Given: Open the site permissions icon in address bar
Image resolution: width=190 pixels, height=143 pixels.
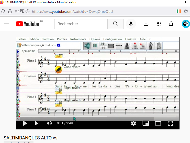Looking at the screenshot, I should click(x=17, y=12).
